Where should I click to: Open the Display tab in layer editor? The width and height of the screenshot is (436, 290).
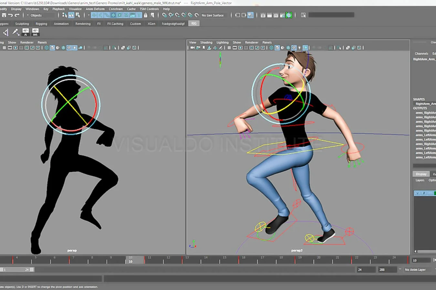[421, 174]
